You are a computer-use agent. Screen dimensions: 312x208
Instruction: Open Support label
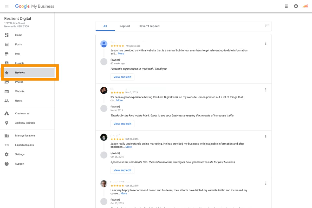[20, 164]
